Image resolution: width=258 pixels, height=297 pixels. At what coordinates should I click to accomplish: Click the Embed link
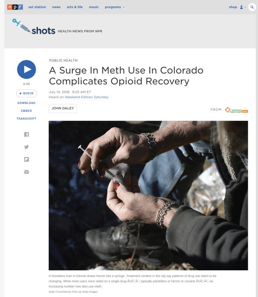tap(26, 111)
